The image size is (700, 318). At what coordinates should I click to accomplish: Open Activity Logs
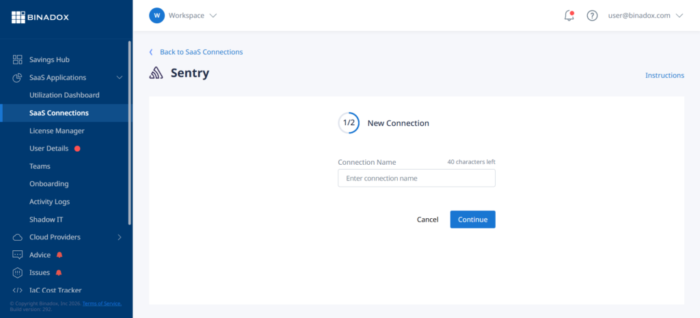(x=49, y=202)
